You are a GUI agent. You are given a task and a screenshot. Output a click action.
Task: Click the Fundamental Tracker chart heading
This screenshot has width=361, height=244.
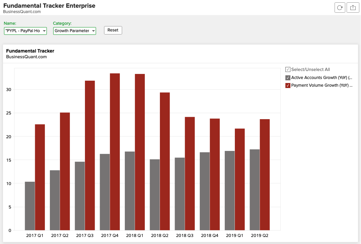pos(30,51)
